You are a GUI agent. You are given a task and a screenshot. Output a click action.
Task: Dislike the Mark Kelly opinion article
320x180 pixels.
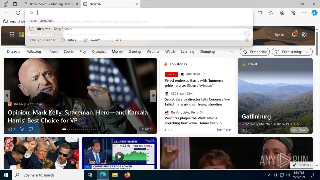coord(22,129)
